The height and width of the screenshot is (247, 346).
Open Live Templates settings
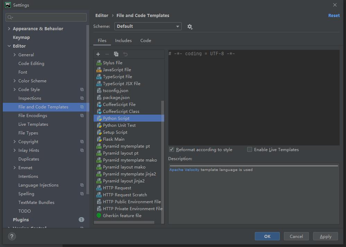pos(33,124)
